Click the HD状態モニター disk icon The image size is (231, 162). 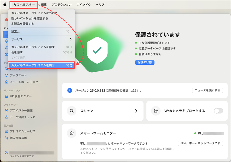(x=7, y=96)
